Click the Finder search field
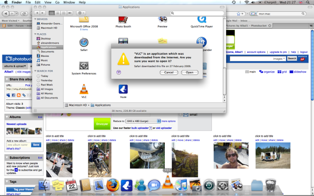314x196 pixels. pos(197,13)
